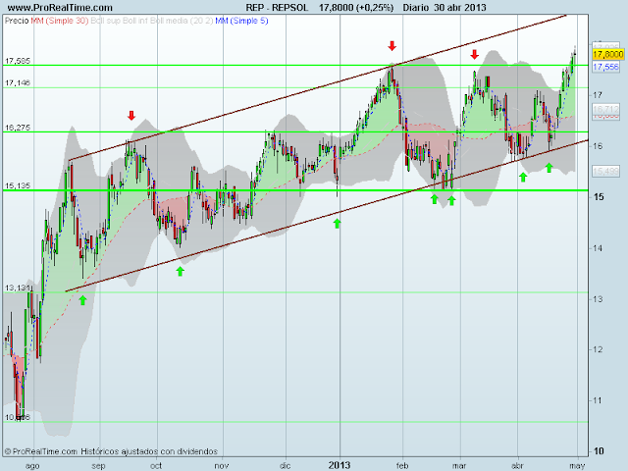Click the ago month label on time axis
Viewport: 628px width, 471px height.
point(32,466)
